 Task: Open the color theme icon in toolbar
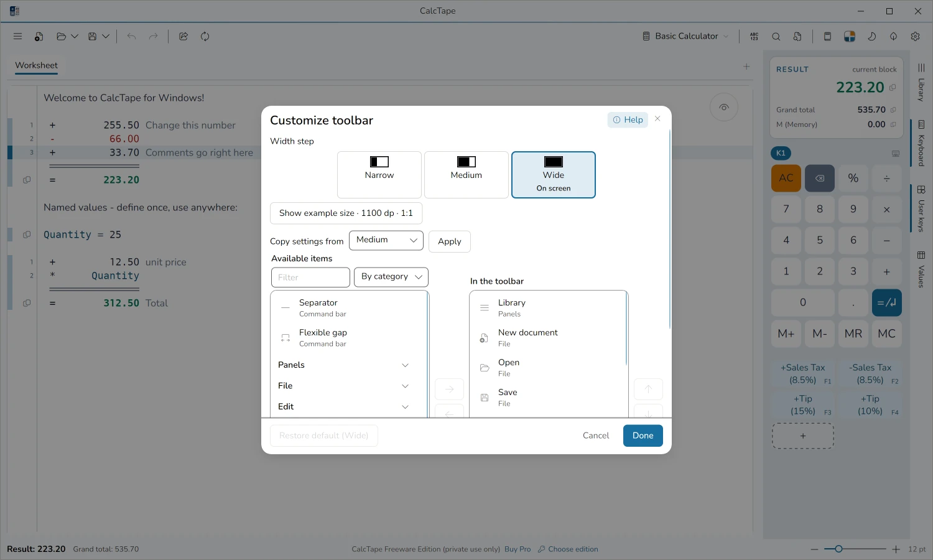tap(850, 36)
